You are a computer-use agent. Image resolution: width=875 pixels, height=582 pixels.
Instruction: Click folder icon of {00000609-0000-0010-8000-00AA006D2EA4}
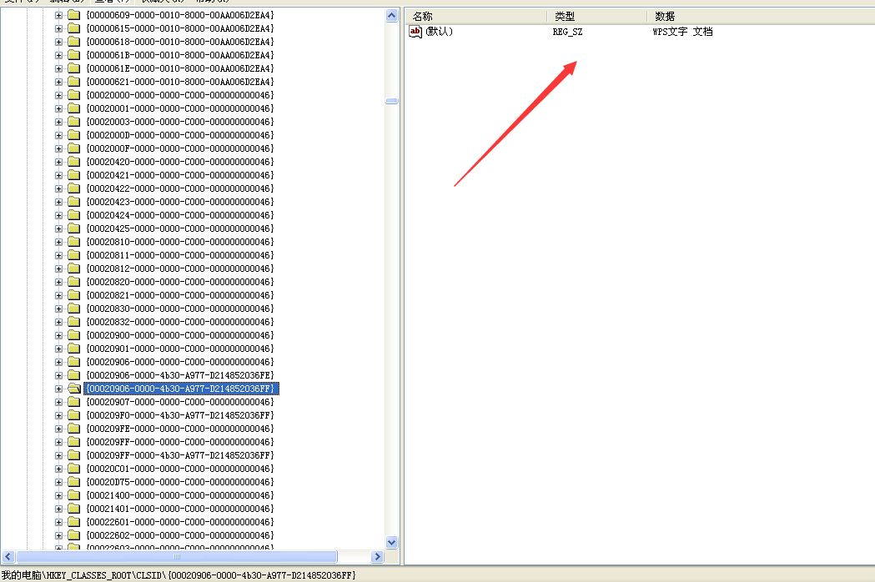[73, 15]
